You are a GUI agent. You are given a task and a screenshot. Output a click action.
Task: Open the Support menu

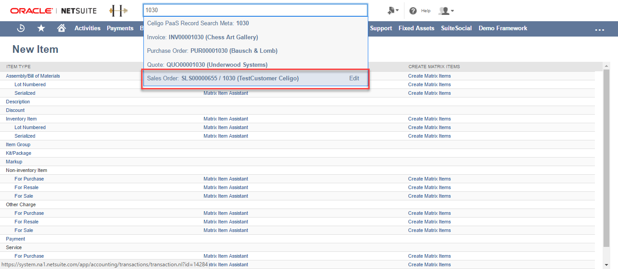tap(381, 28)
